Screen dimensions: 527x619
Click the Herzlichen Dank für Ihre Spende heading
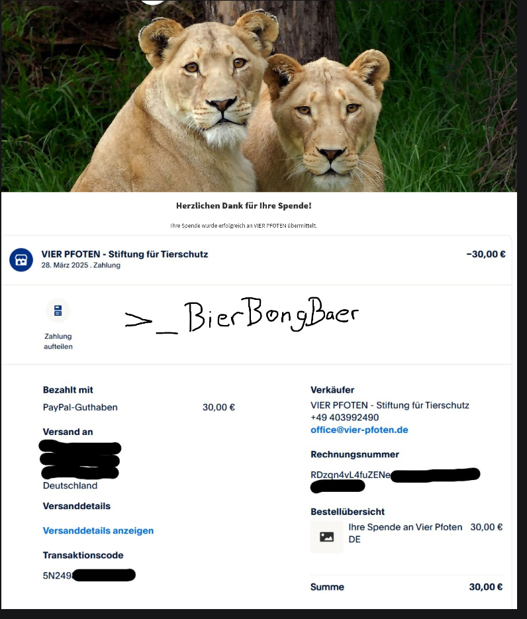pyautogui.click(x=244, y=206)
